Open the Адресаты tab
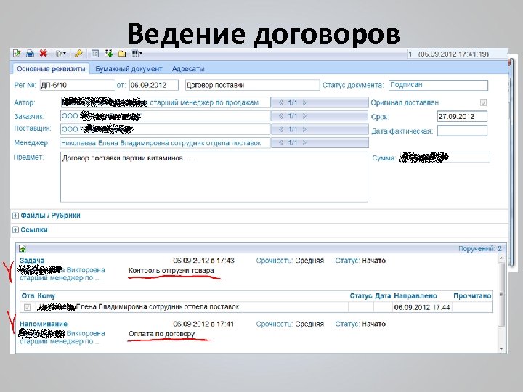This screenshot has height=392, width=523. click(188, 69)
